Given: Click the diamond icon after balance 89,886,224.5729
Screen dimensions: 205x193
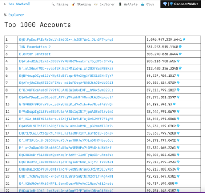Looking at the screenshot, I should coord(178,83).
